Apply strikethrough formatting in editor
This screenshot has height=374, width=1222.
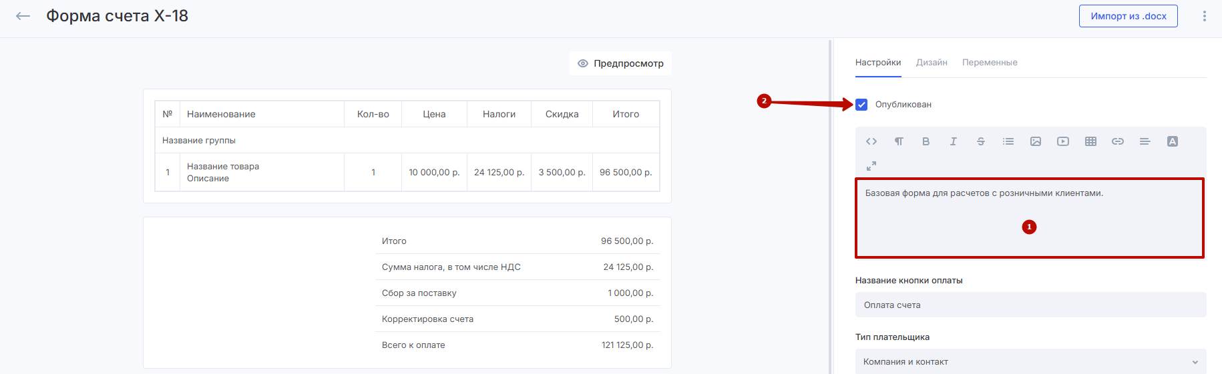pos(981,141)
